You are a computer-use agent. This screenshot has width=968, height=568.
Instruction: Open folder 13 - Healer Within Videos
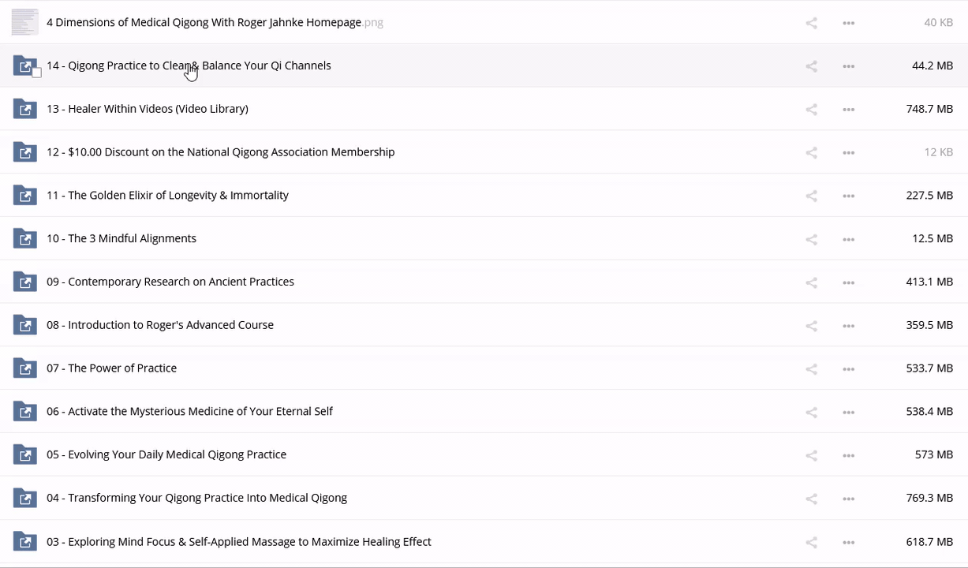click(148, 109)
